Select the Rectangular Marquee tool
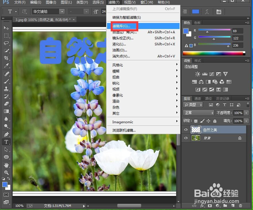253x210 pixels. pyautogui.click(x=6, y=35)
